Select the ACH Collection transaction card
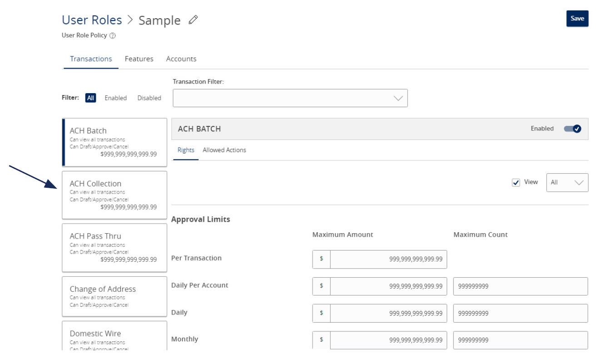 (114, 195)
